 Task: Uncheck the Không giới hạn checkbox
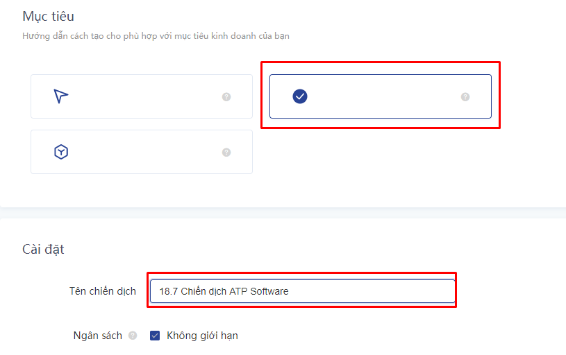coord(155,336)
